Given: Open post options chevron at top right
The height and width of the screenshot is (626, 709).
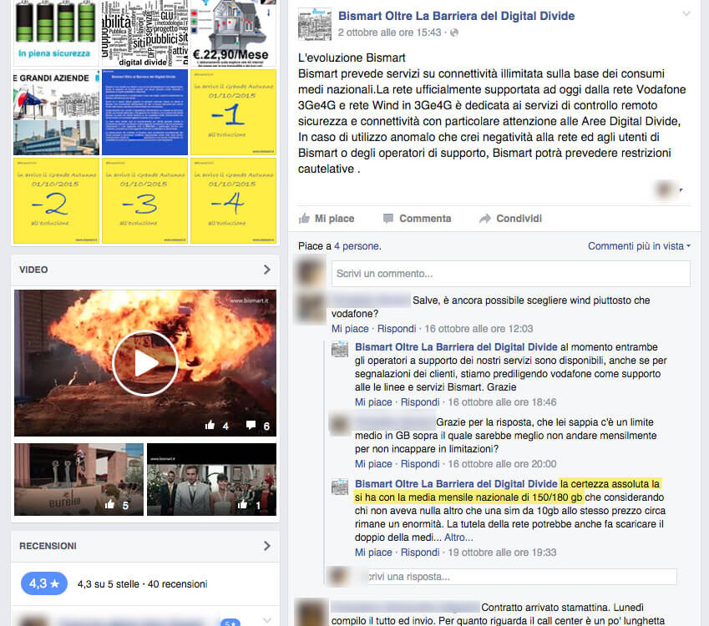Looking at the screenshot, I should [x=686, y=14].
